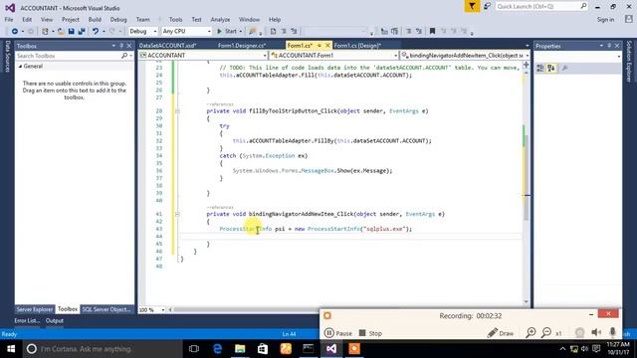Screen dimensions: 637x358
Task: Pause the recording
Action: point(338,333)
